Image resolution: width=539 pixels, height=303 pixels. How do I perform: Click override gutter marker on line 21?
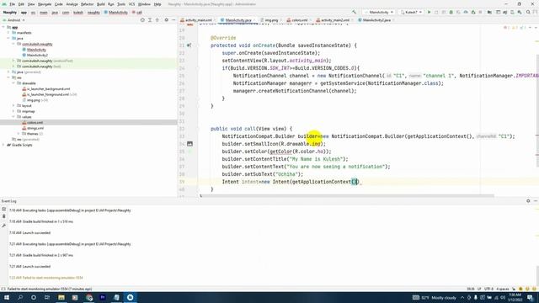189,45
